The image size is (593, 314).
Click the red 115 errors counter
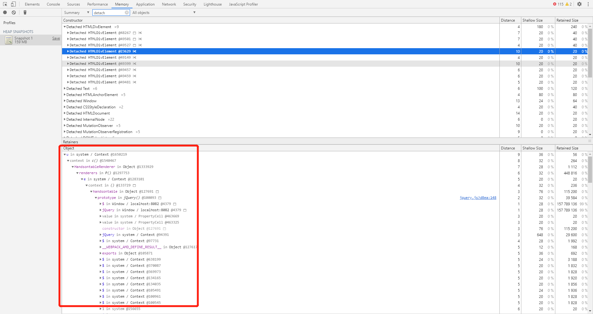[x=558, y=4]
